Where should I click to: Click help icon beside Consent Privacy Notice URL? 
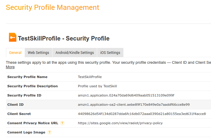click(x=62, y=123)
